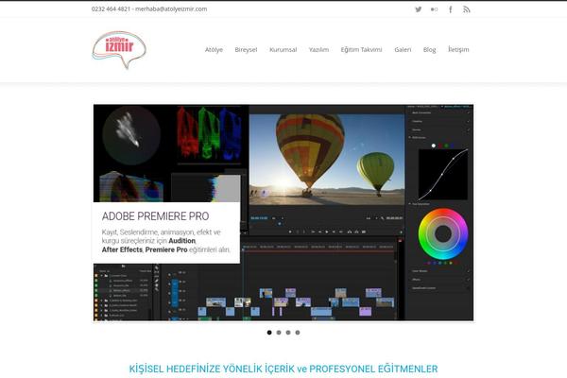
Task: Click the ADOBE PREMIERE PRO slide title
Action: [x=156, y=216]
